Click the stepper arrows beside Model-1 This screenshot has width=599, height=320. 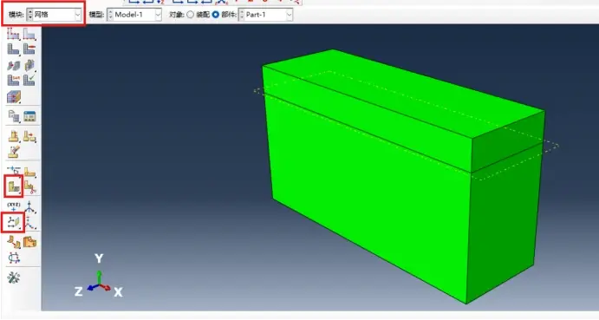[x=110, y=15]
